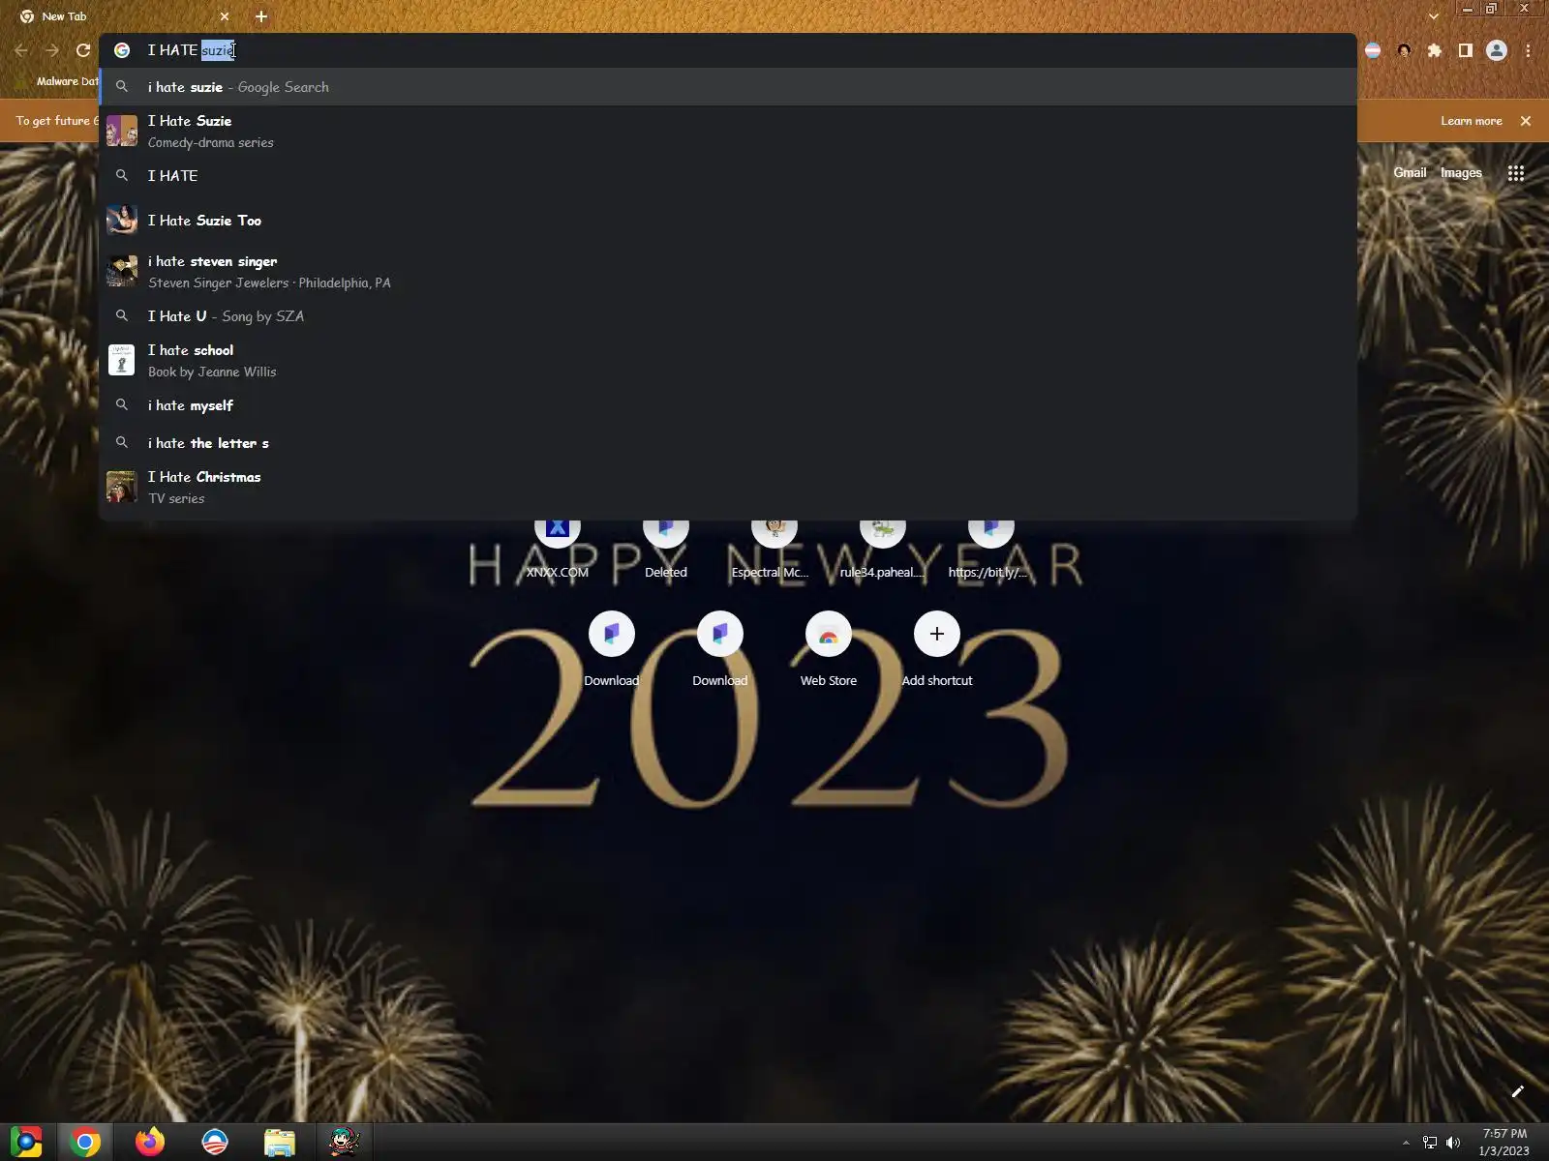Open the second Download shortcut tile
The image size is (1549, 1161).
coord(720,650)
